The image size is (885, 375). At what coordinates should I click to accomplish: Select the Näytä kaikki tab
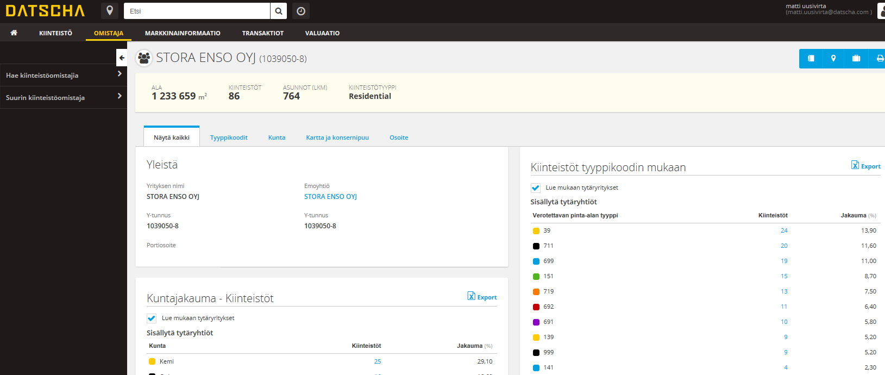click(x=172, y=137)
